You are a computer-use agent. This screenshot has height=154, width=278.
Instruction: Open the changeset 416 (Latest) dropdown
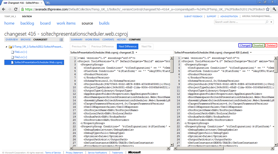[x=251, y=52]
